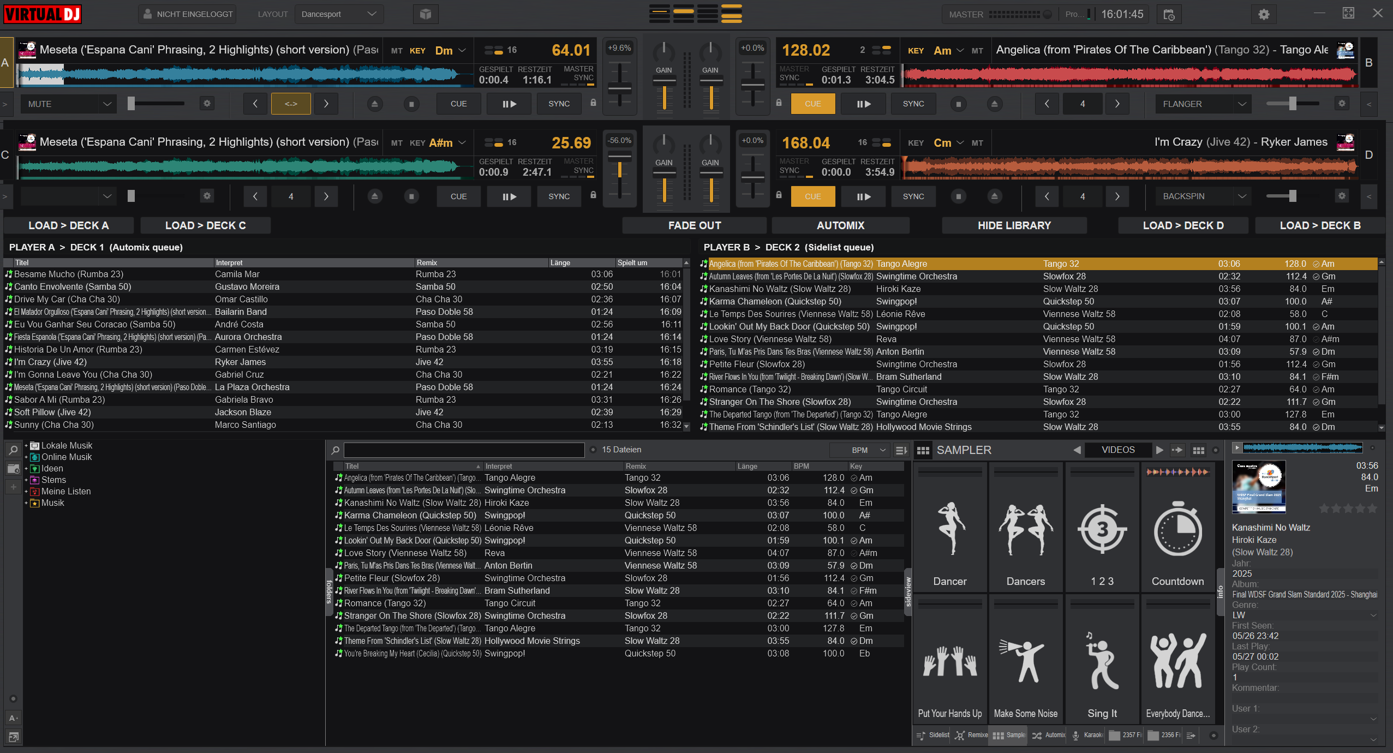The image size is (1393, 753).
Task: Select the fourth highlighted deck layout icon
Action: [732, 14]
